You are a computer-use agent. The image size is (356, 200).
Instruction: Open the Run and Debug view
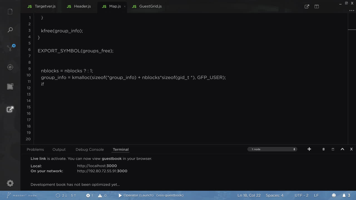pos(10,67)
